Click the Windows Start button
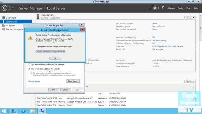Image resolution: width=202 pixels, height=114 pixels. pos(3,111)
